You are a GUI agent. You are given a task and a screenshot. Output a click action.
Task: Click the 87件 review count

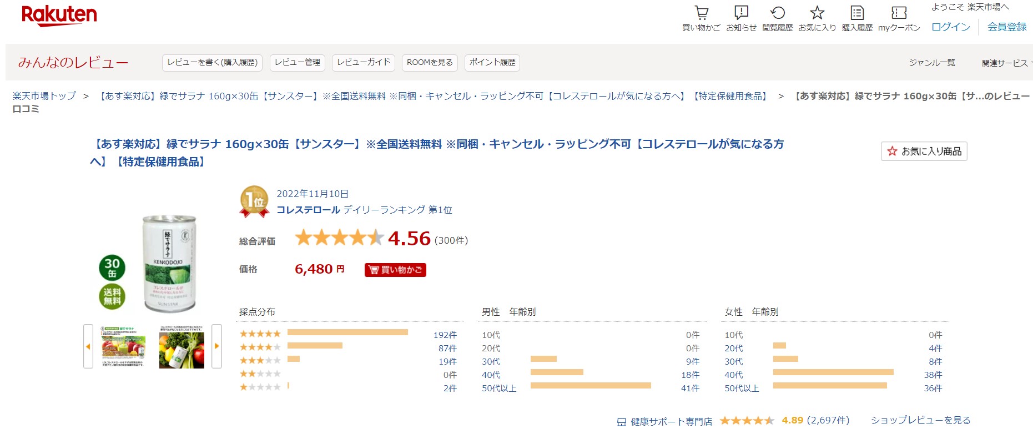pyautogui.click(x=447, y=348)
